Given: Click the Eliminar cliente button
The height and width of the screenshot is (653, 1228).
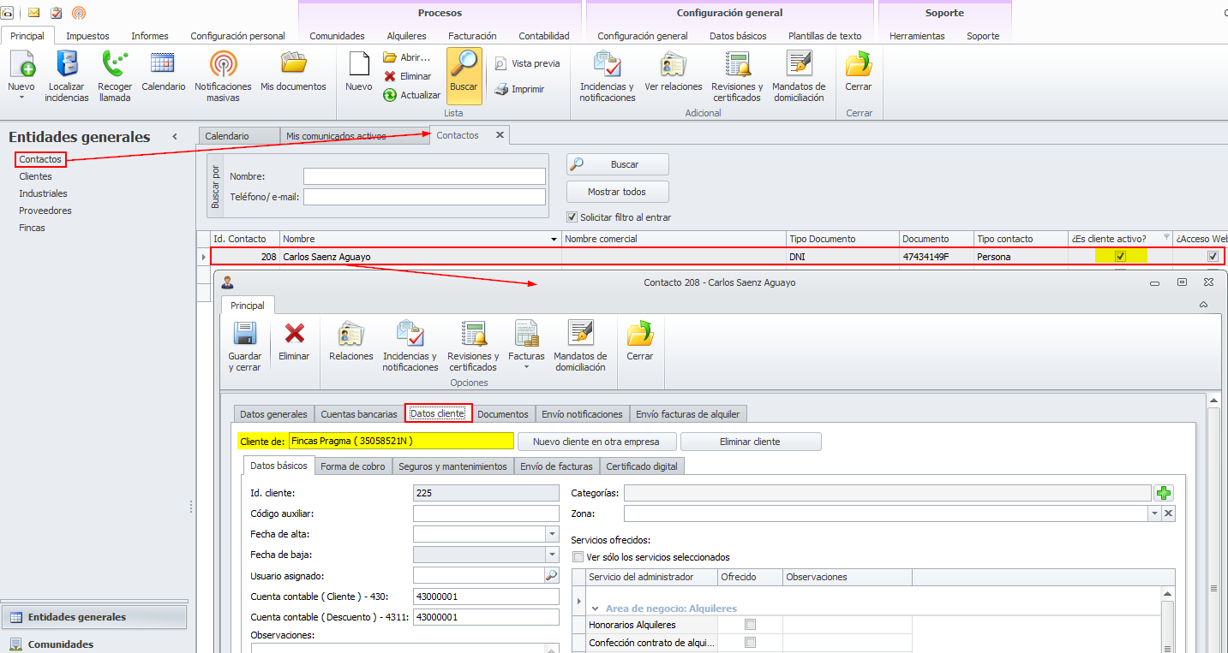Looking at the screenshot, I should (751, 442).
